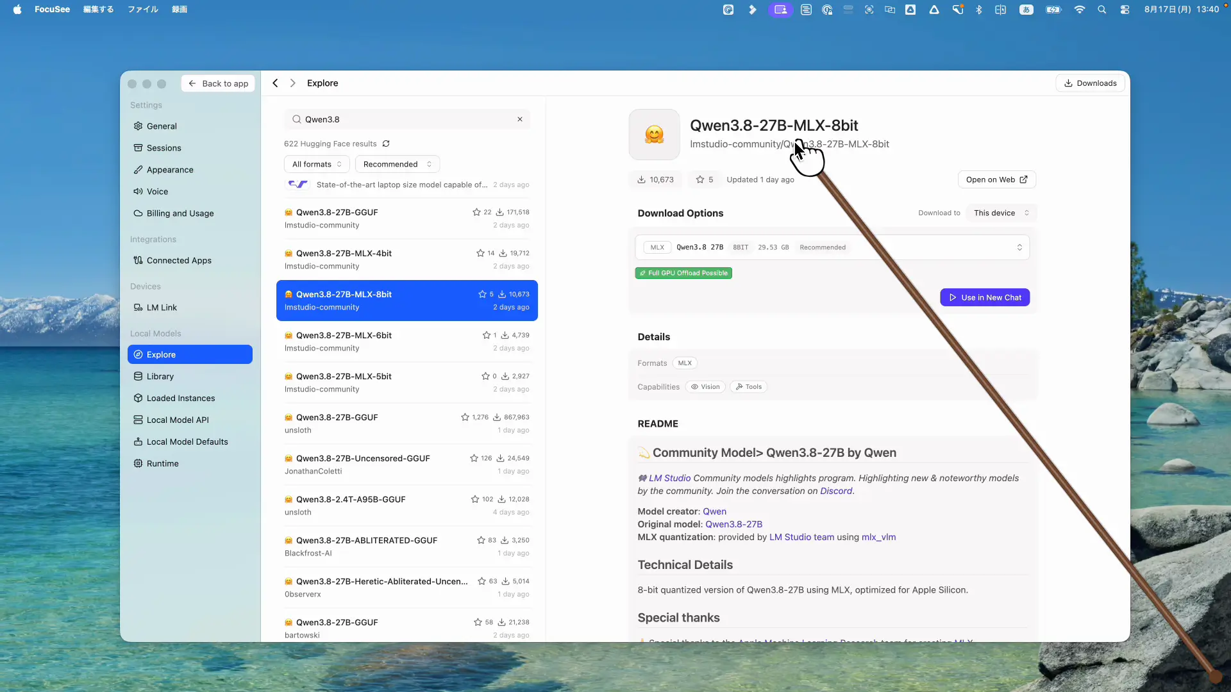Open the Discord link in README
This screenshot has width=1231, height=692.
click(836, 491)
